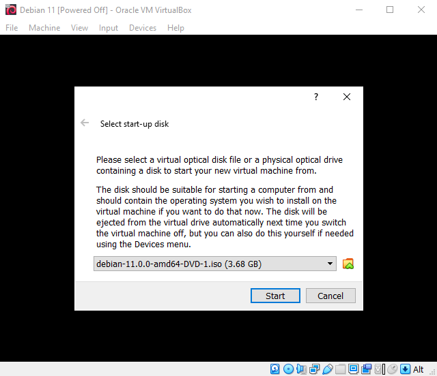437x376 pixels.
Task: Browse for a disk file with folder icon
Action: click(x=348, y=264)
